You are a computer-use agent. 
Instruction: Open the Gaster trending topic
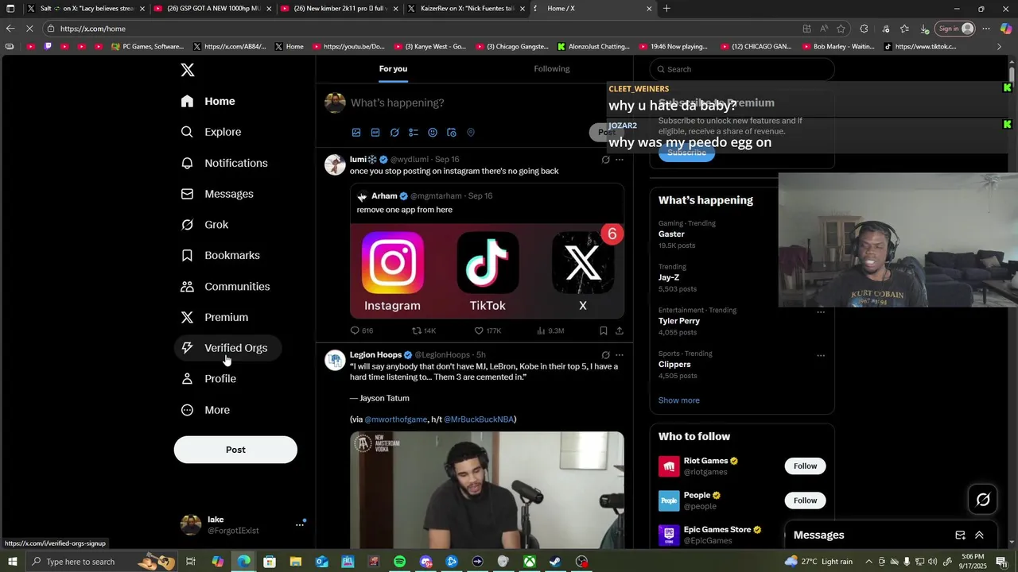[x=671, y=234]
